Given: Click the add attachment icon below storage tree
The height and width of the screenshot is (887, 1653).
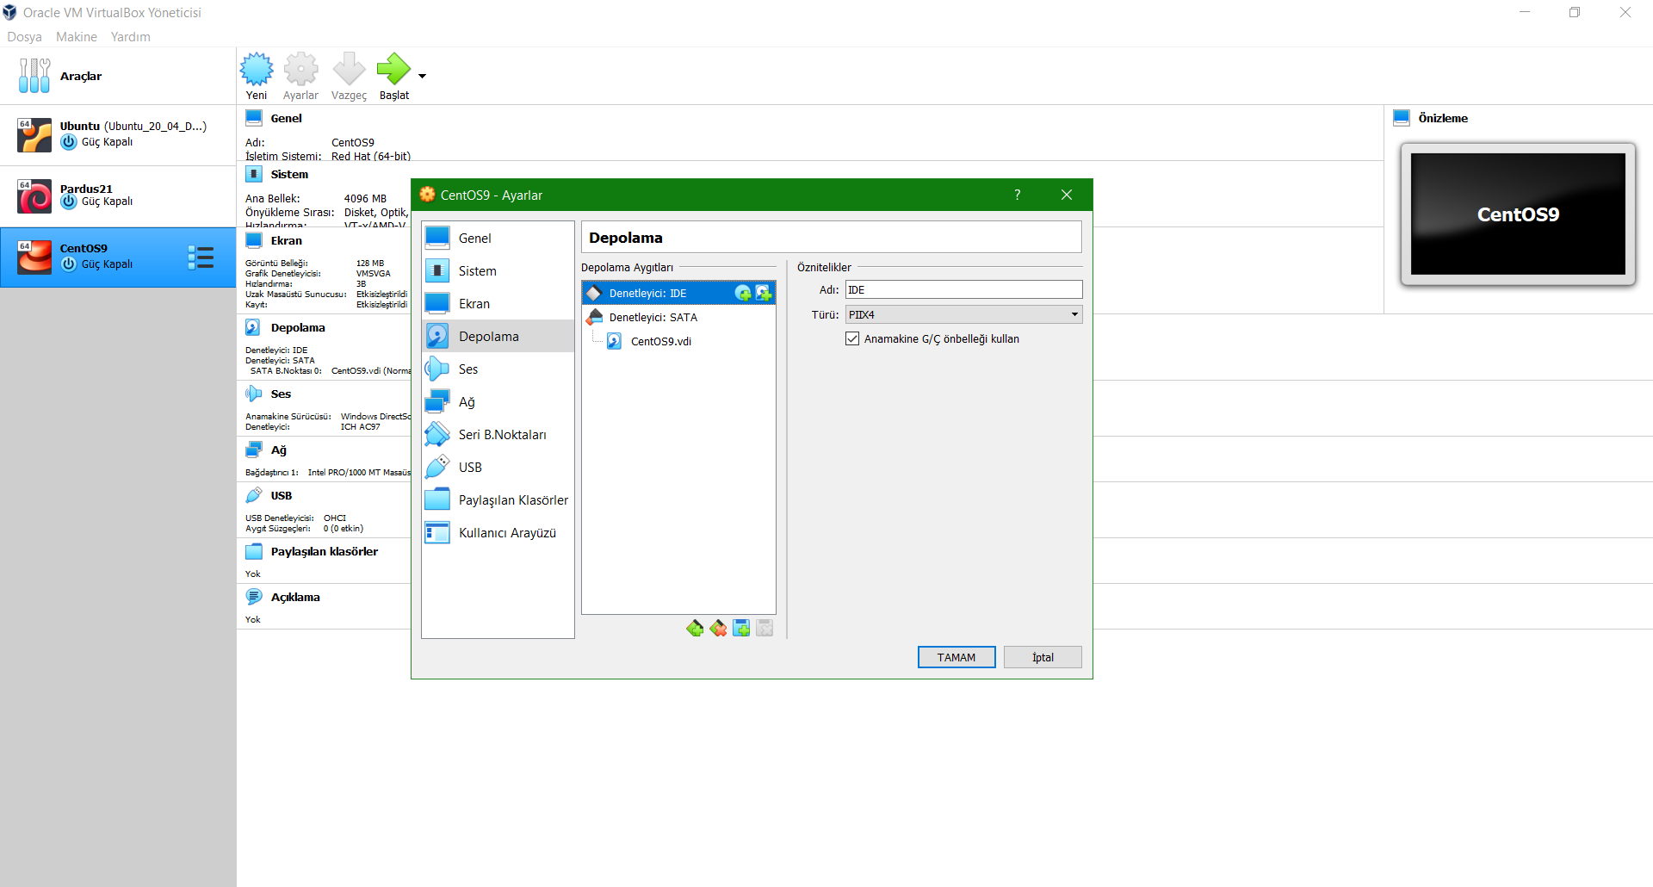Looking at the screenshot, I should click(x=741, y=629).
